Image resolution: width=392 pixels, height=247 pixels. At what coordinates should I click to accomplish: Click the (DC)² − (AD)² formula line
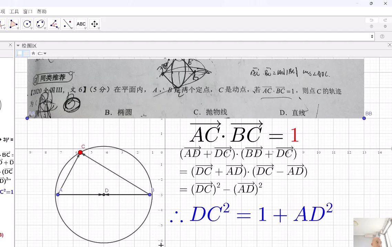point(221,188)
